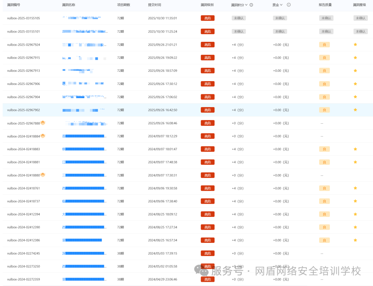The width and height of the screenshot is (373, 286).
Task: Click star rating in vulbox-2025-02967902 row
Action: (x=355, y=110)
